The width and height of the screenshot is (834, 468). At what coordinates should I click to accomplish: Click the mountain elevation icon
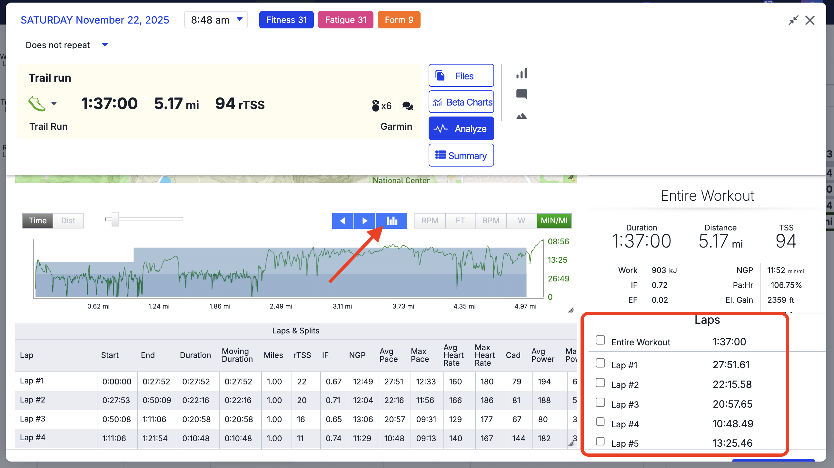(521, 116)
